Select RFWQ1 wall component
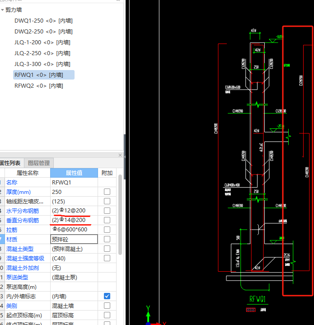Viewport: 314px width, 325px height. tap(44, 75)
